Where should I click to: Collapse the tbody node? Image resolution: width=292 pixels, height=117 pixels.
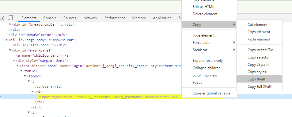(x=25, y=76)
